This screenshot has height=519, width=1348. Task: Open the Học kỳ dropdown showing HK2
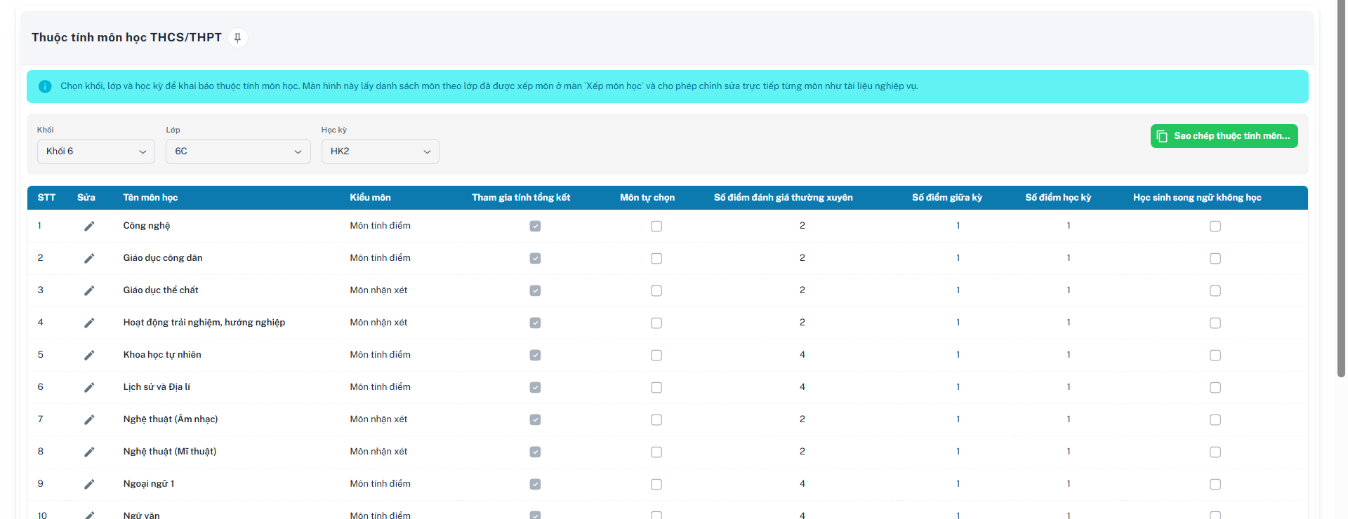(381, 151)
